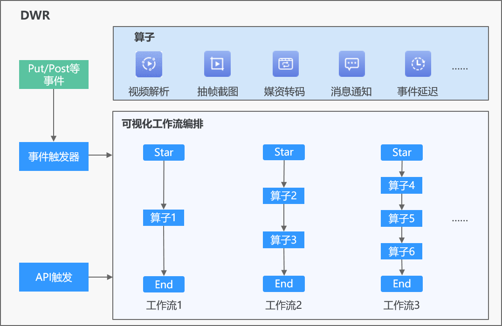This screenshot has width=502, height=326.
Task: Click the 工作流3 caption
Action: point(401,305)
